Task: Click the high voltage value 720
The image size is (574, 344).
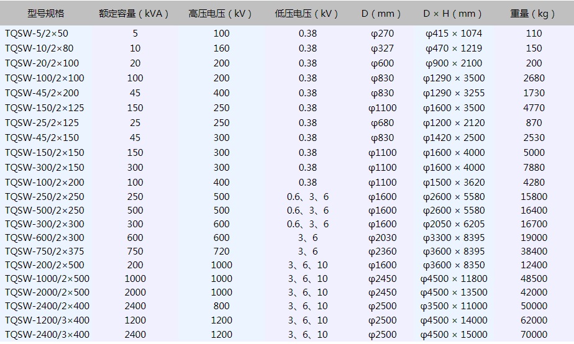Action: [222, 251]
